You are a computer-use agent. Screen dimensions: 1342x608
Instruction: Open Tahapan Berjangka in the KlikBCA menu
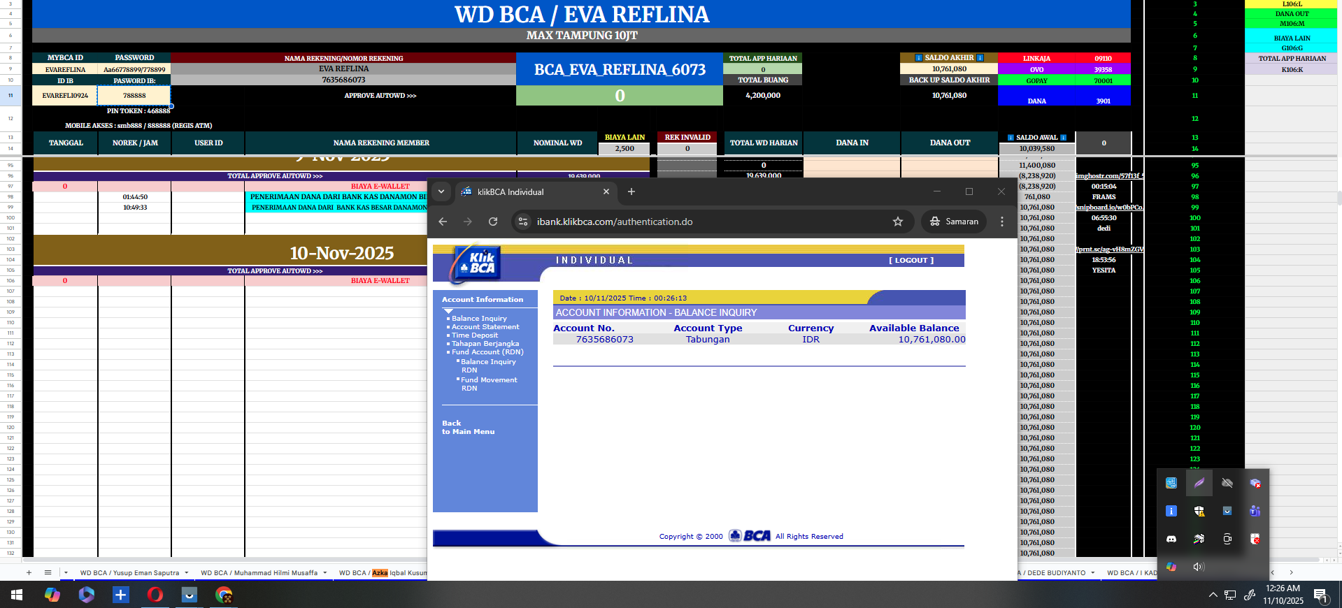485,344
